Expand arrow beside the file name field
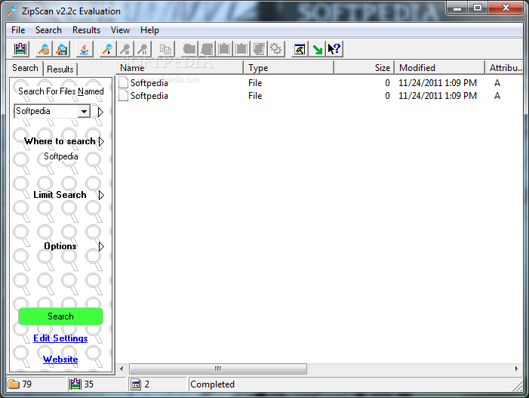 pos(100,112)
